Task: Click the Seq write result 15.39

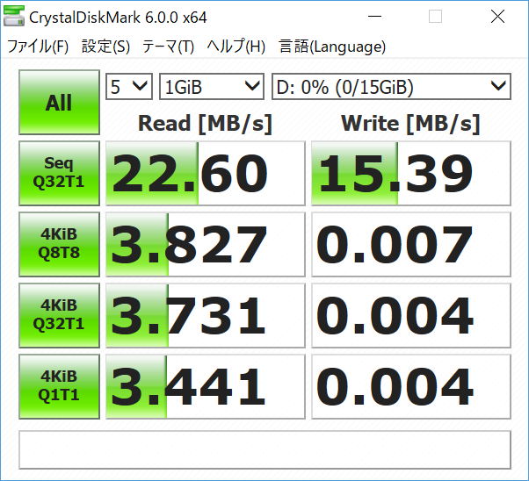Action: tap(410, 173)
